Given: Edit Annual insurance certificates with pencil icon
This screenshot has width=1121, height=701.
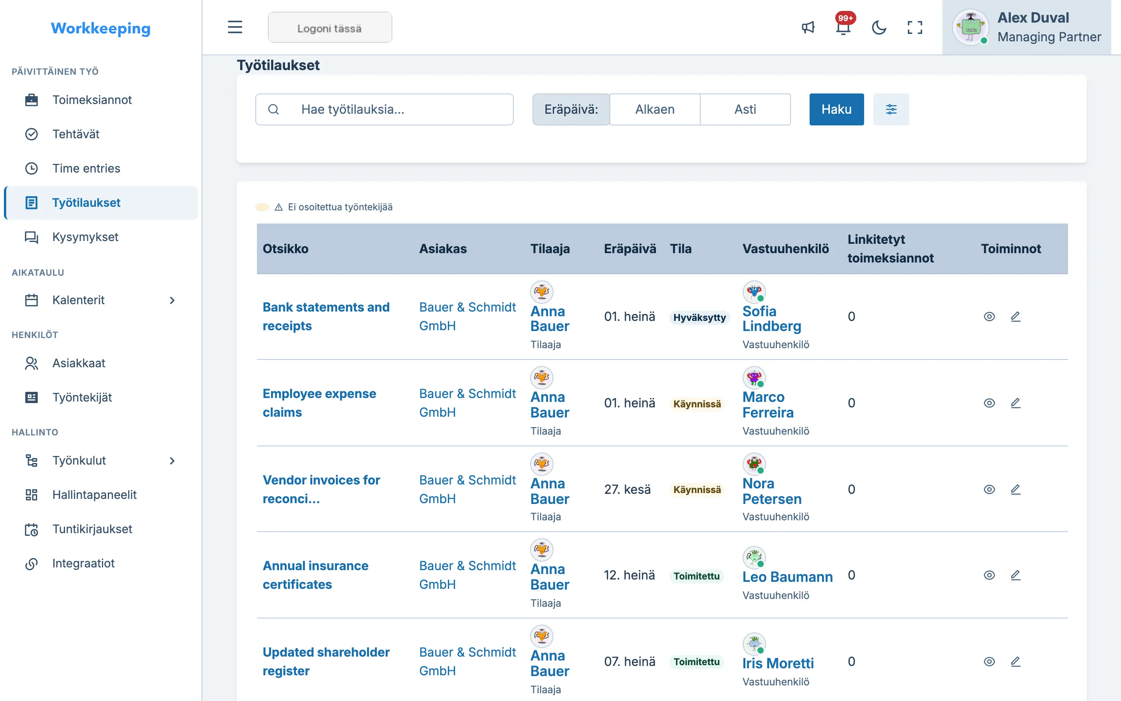Looking at the screenshot, I should [x=1016, y=575].
